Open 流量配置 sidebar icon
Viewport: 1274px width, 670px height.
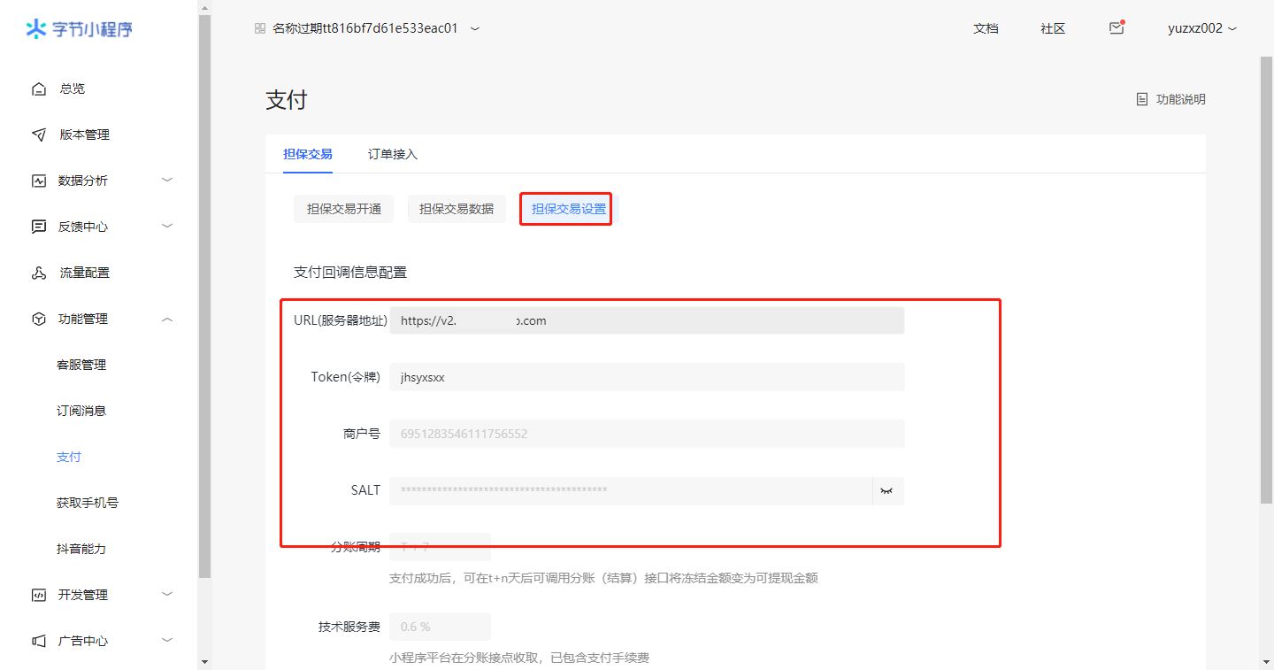39,273
